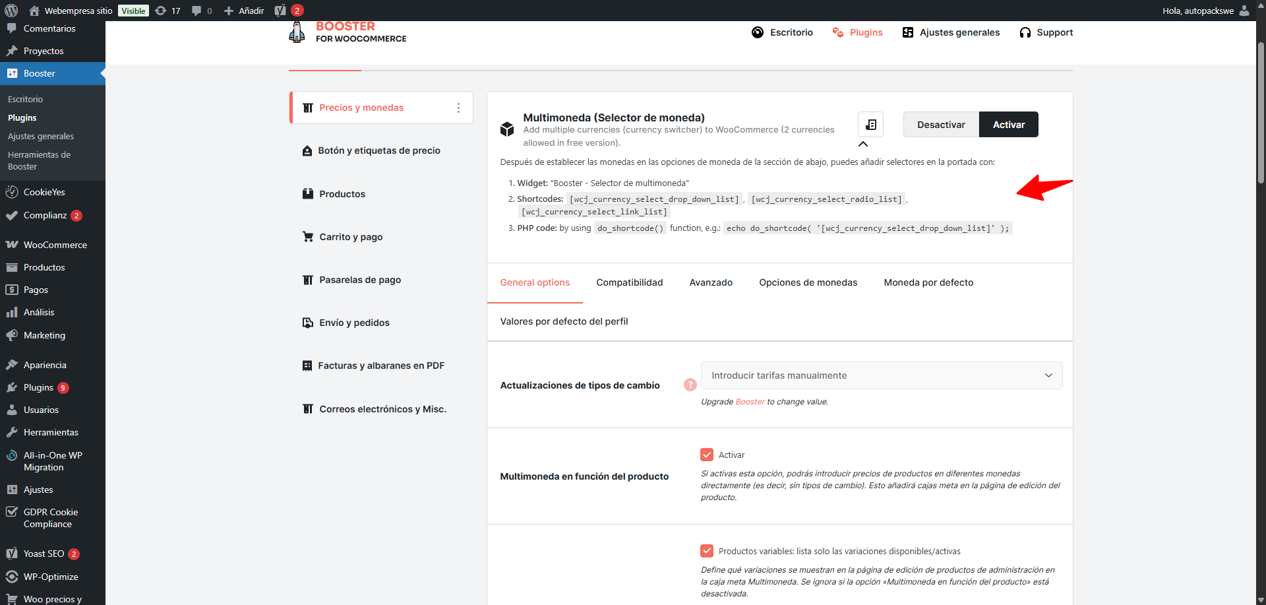Click the page vertical scrollbar

[x=1261, y=112]
